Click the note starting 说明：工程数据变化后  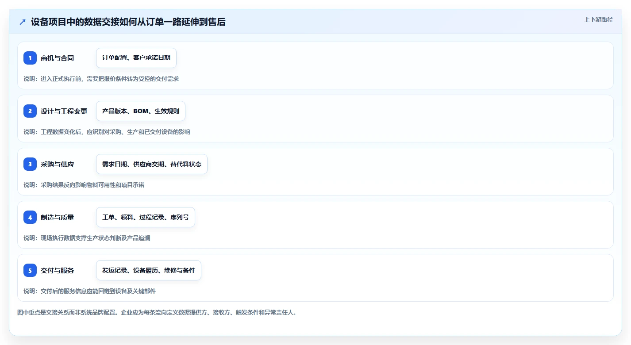click(x=107, y=132)
